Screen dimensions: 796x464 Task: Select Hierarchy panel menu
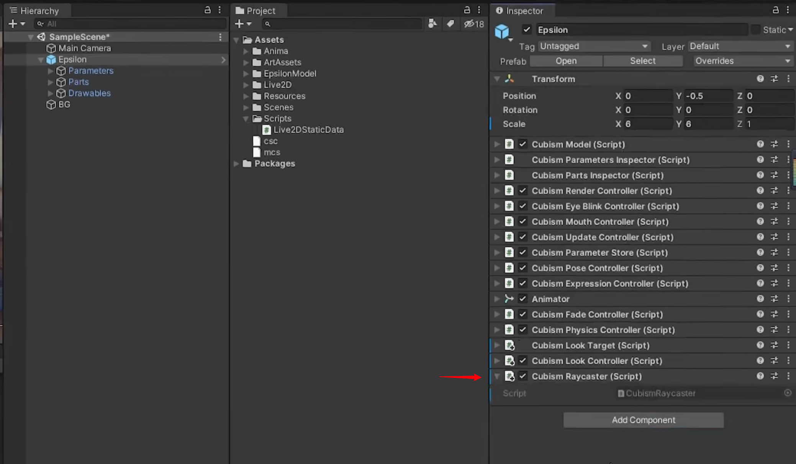[220, 10]
